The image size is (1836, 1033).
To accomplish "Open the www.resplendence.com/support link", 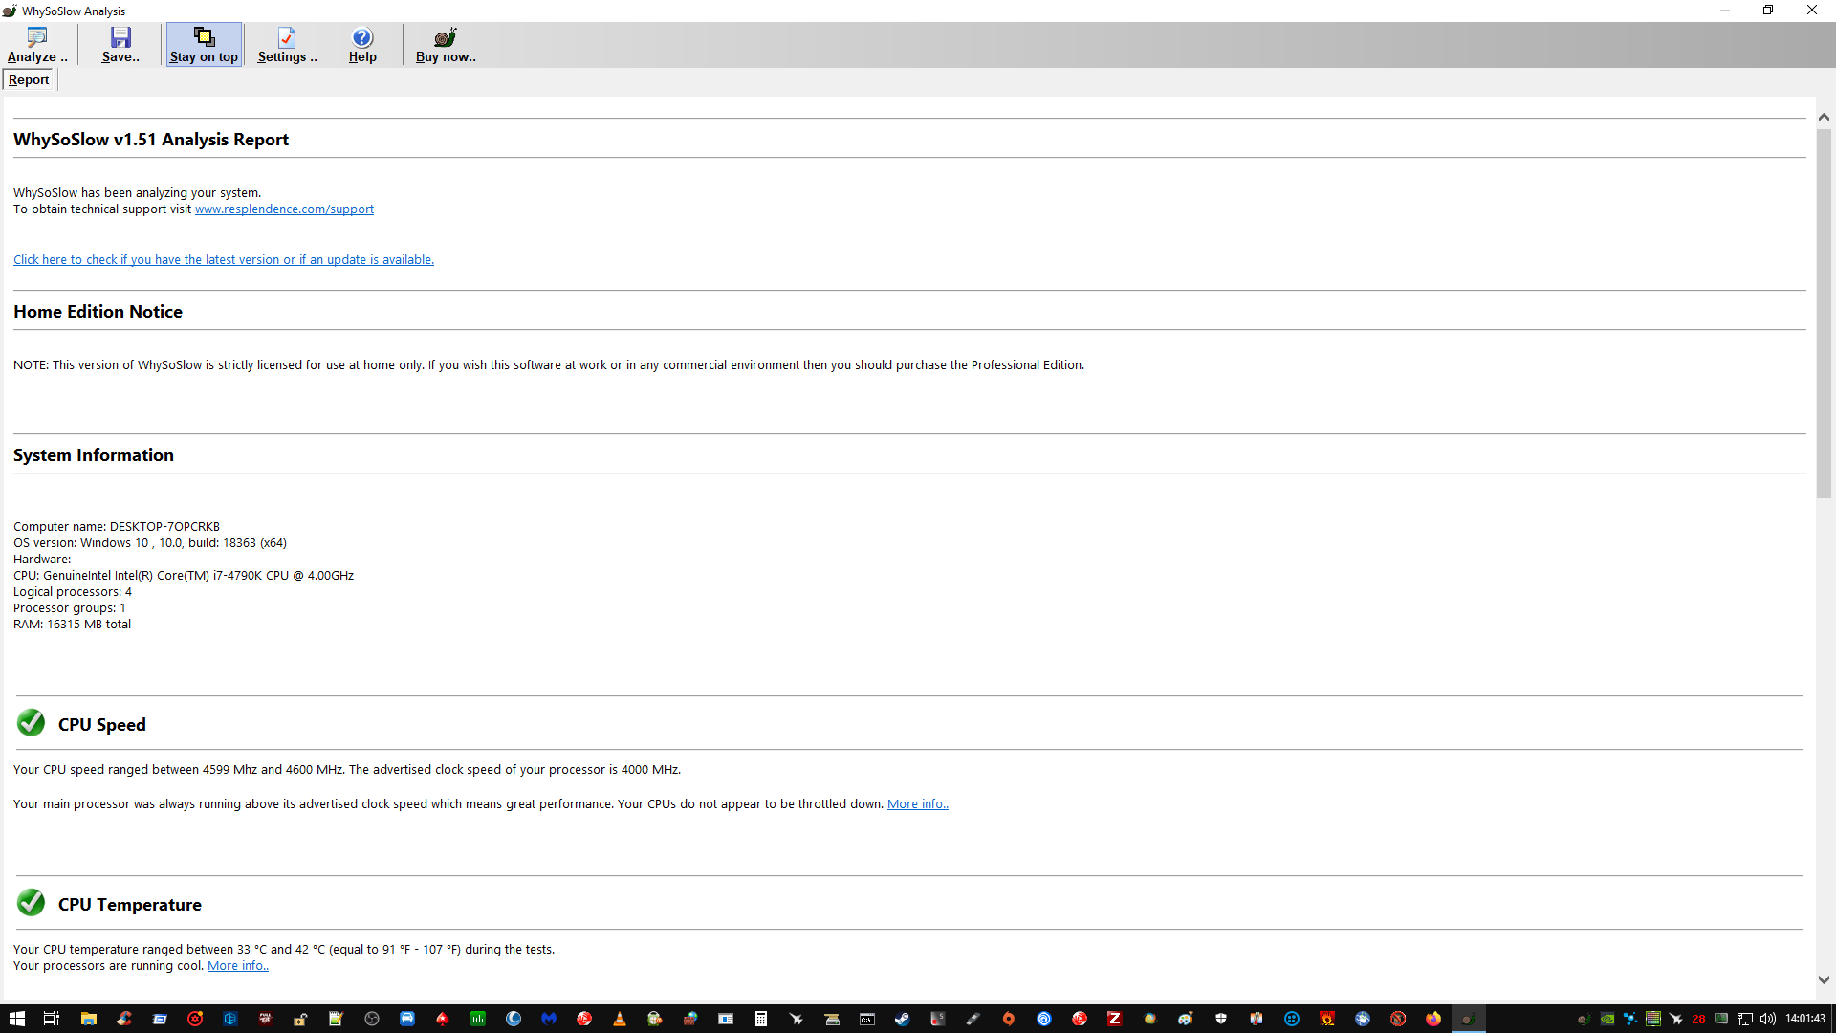I will coord(284,209).
